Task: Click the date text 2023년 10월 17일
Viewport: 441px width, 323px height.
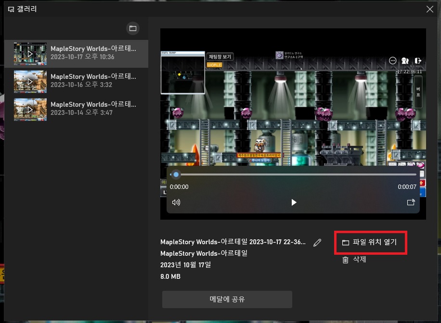Action: pos(186,264)
